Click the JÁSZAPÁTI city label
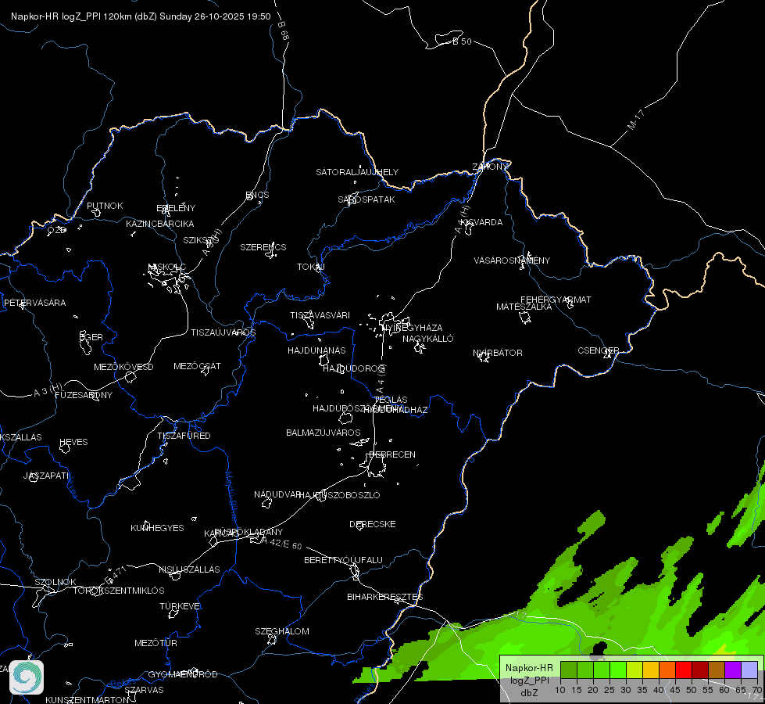 46,476
